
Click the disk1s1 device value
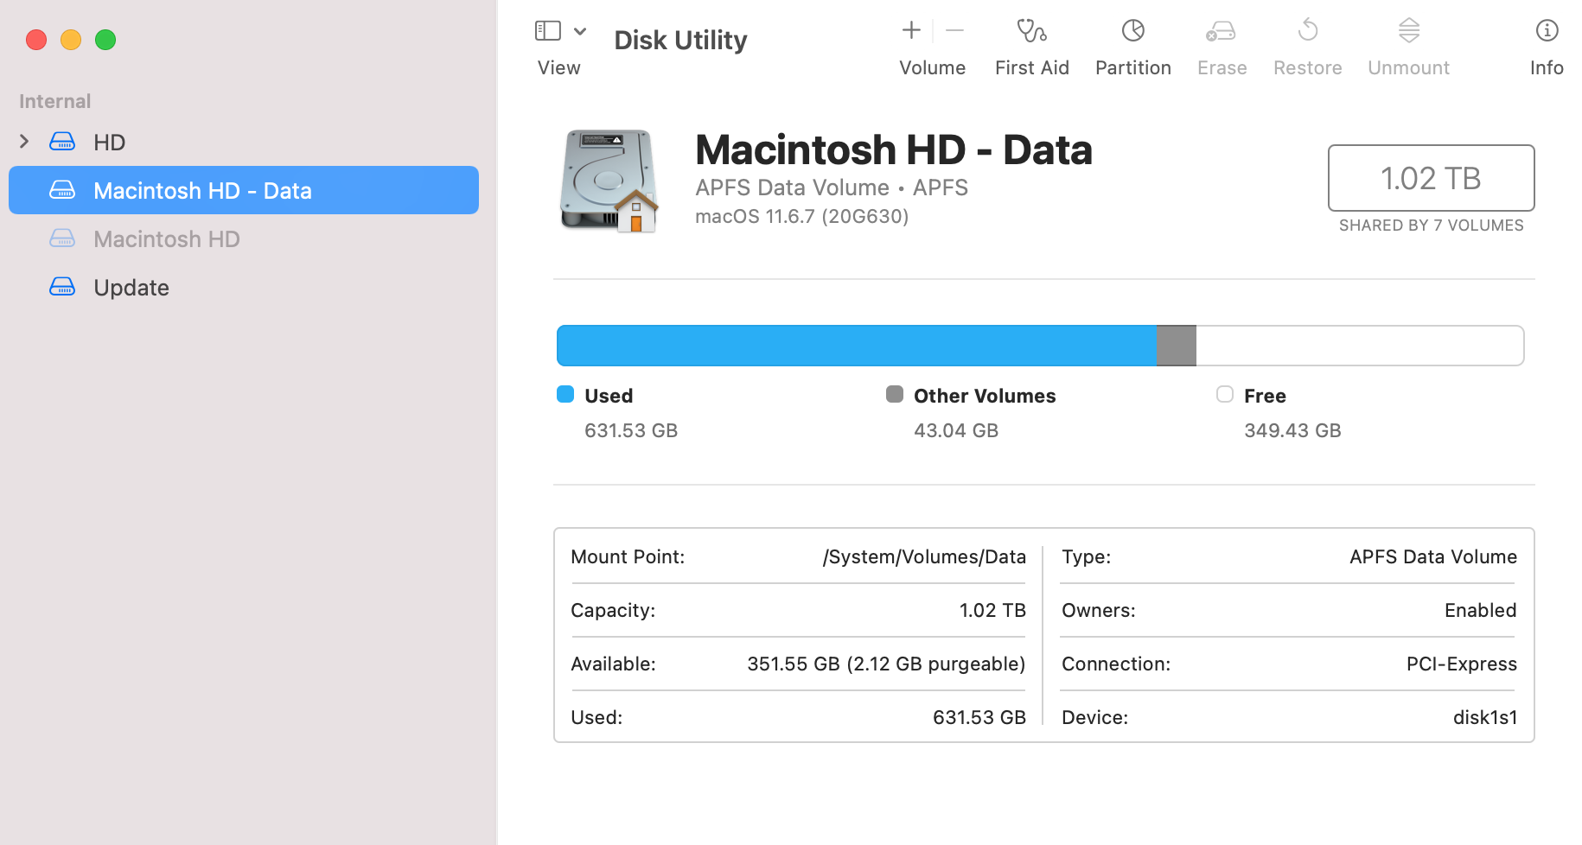1485,717
